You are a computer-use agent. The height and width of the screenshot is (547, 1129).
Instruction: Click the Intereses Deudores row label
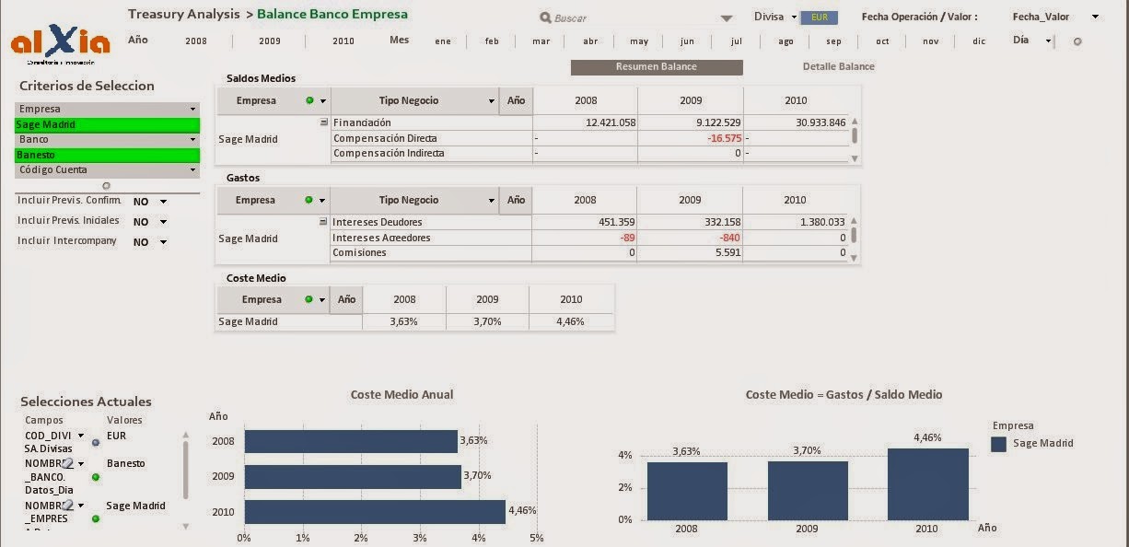tap(375, 222)
